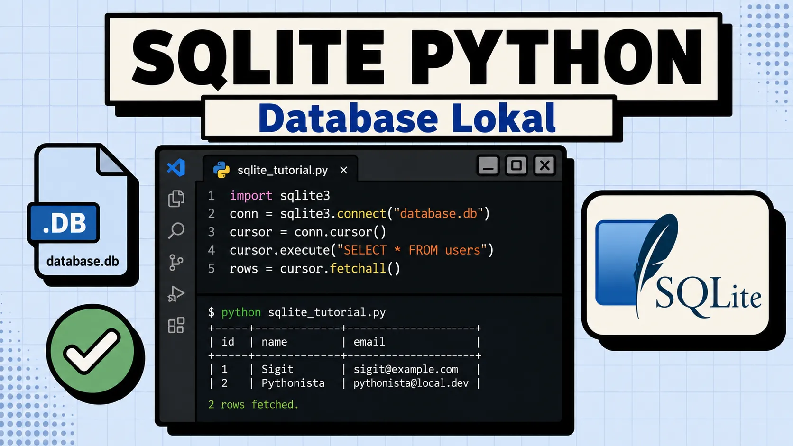Screen dimensions: 793x446
Task: Click 'pythonista@local.dev' email cell
Action: point(411,383)
